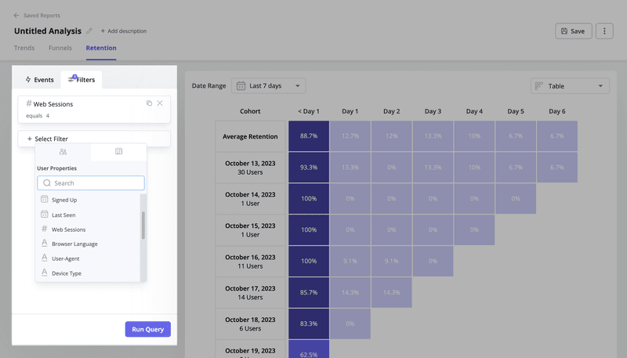Open the Web Sessions equals 4 filter
The image size is (627, 358).
tap(94, 110)
